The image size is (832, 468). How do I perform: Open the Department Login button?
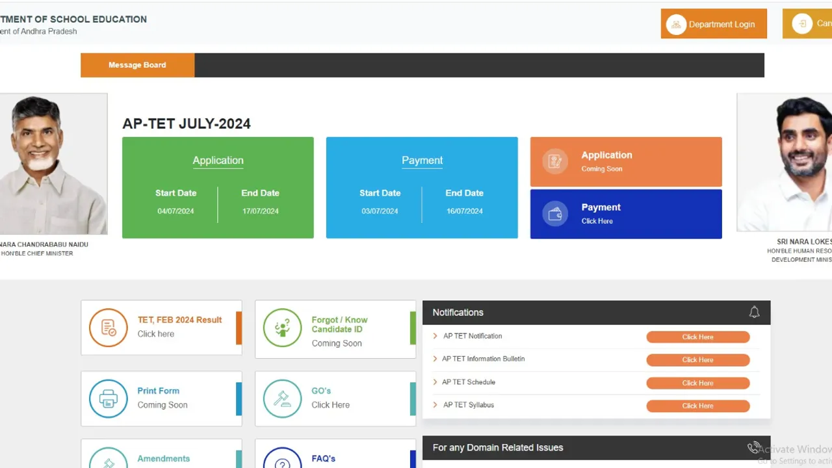[714, 23]
